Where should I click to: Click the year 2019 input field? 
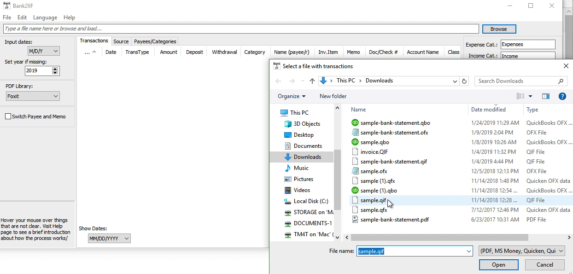click(38, 71)
